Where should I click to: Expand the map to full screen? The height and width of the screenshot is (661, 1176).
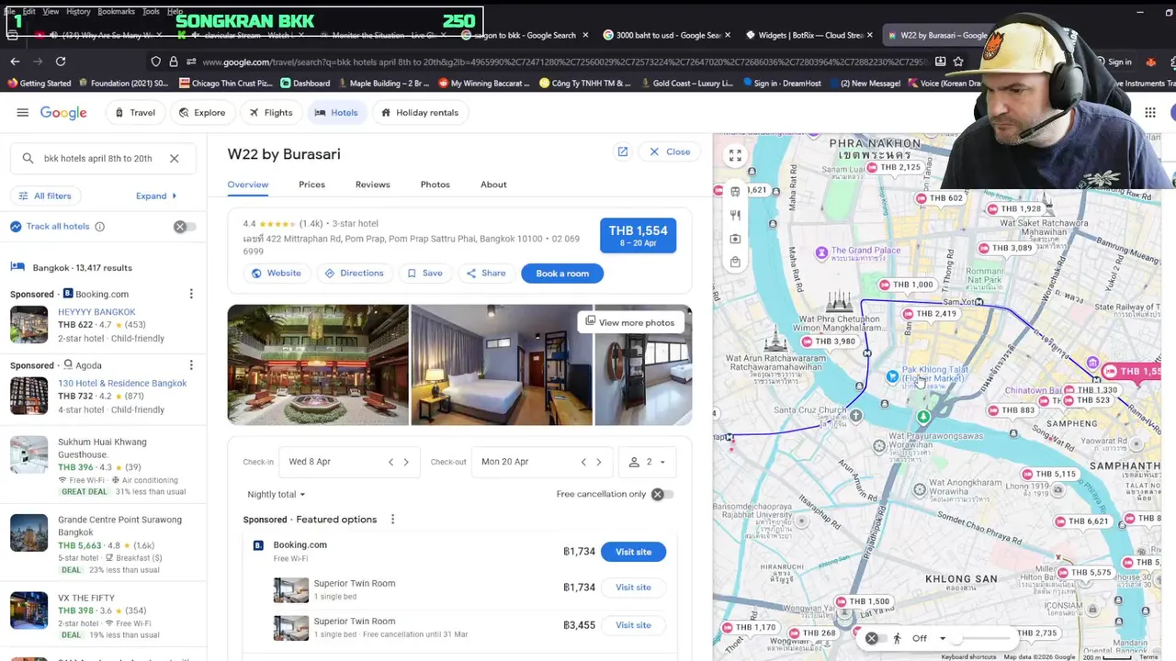735,156
